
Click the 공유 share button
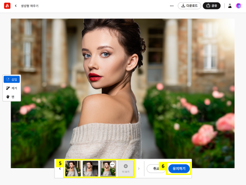(x=212, y=6)
